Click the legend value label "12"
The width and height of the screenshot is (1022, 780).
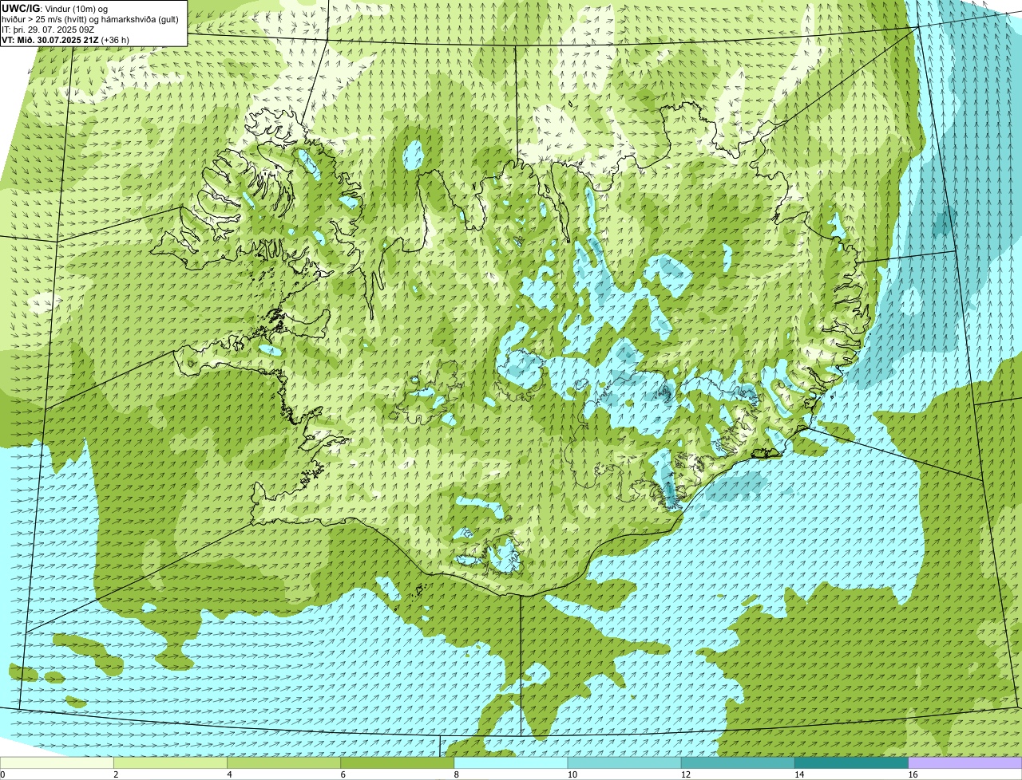(685, 774)
